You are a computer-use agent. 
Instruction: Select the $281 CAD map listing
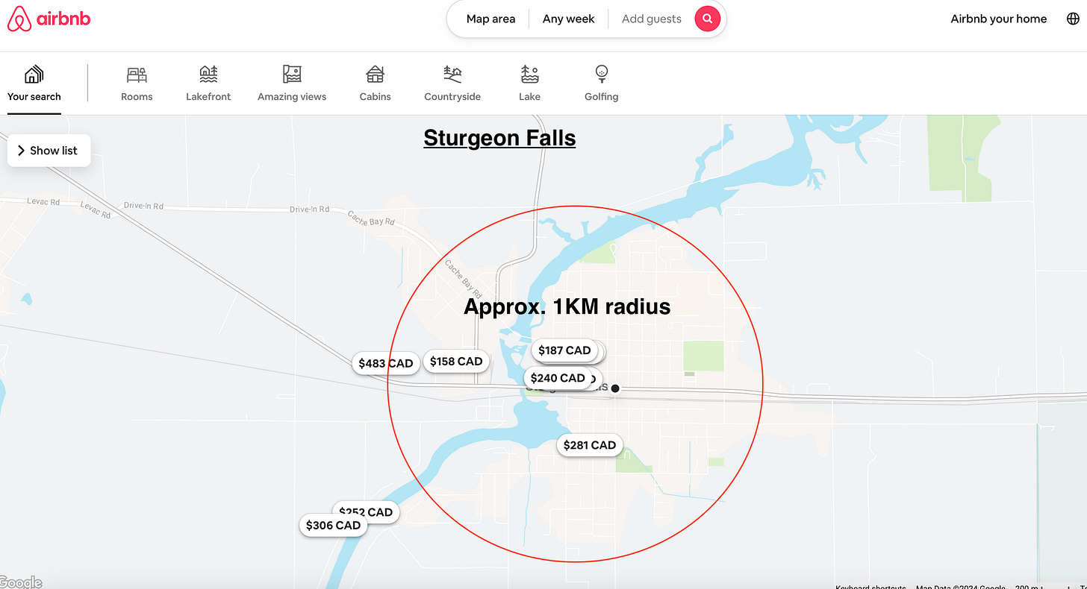pyautogui.click(x=590, y=445)
